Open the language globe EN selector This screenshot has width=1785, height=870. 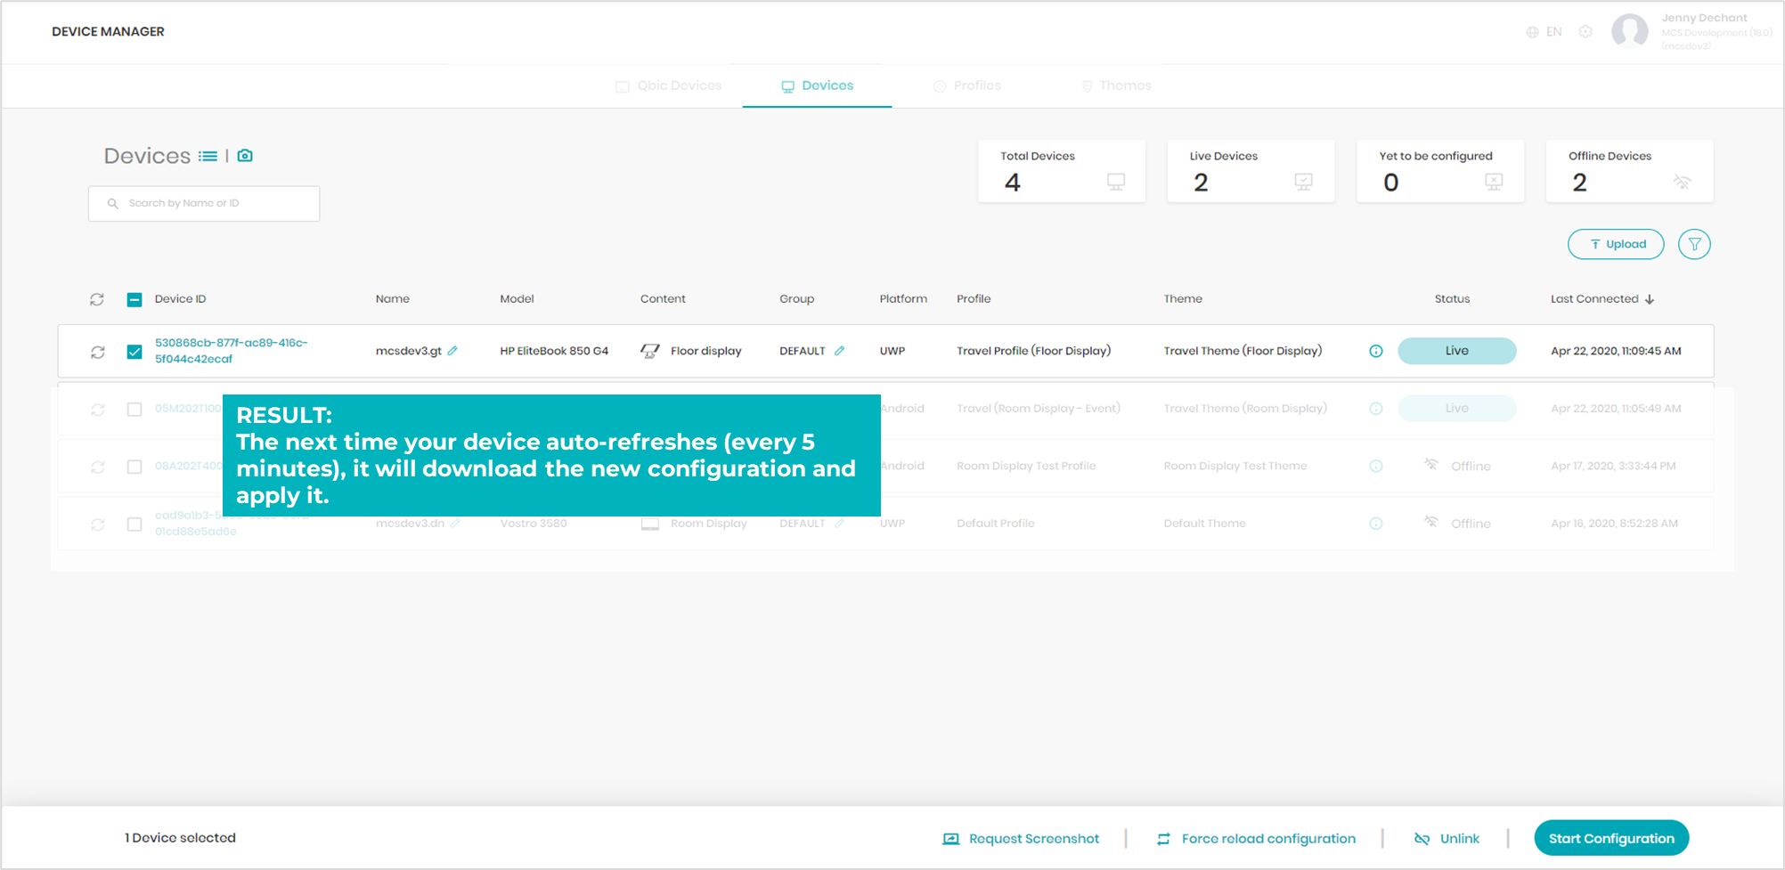[1544, 32]
